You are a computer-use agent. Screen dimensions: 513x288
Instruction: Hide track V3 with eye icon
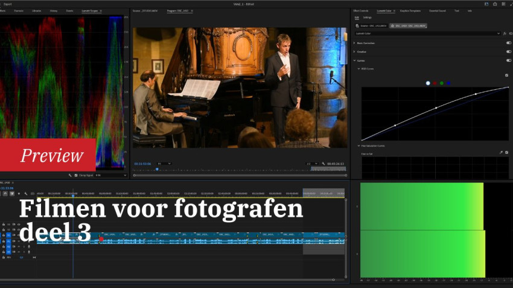[x=19, y=225]
